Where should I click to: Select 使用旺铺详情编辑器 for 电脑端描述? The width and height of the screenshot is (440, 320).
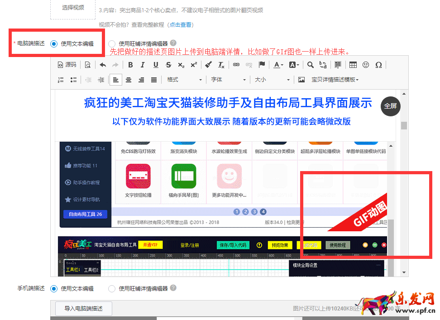[112, 44]
